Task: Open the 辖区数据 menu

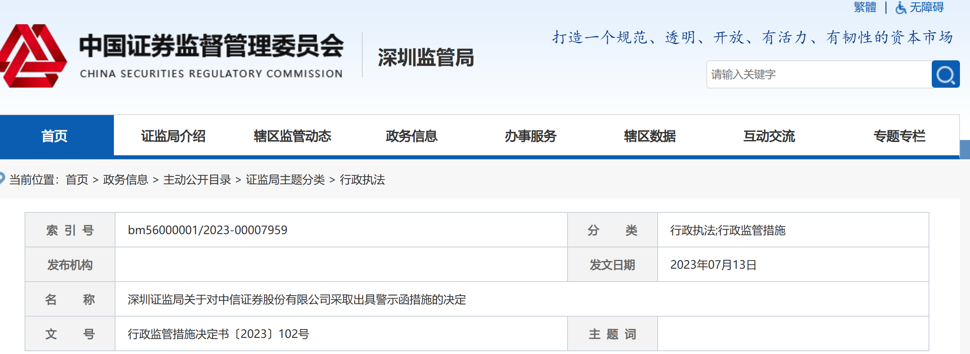Action: tap(650, 136)
